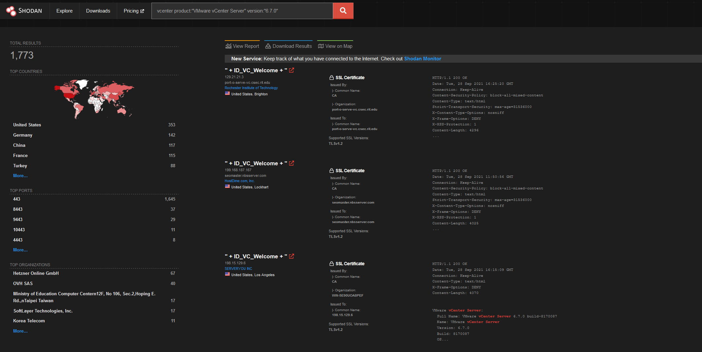
Task: Open Rochester Institute of Technology link
Action: tap(251, 88)
